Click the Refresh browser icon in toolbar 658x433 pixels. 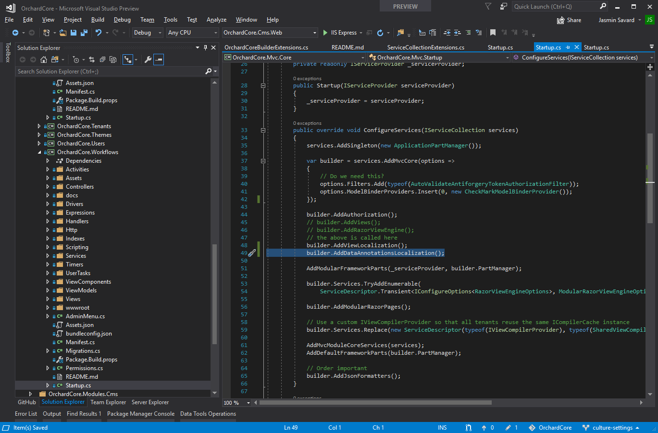pyautogui.click(x=380, y=33)
